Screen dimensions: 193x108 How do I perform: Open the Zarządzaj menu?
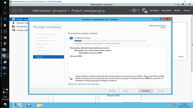(x=154, y=10)
